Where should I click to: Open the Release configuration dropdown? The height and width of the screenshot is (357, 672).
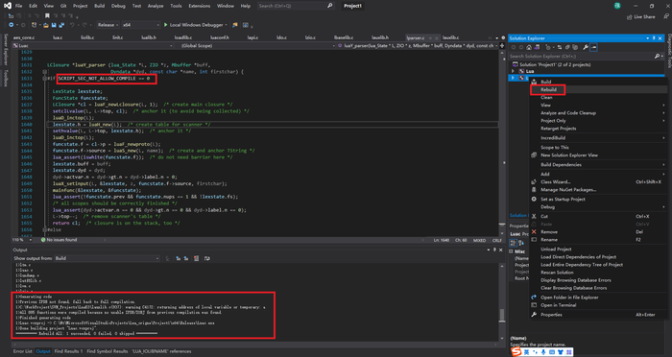(108, 25)
